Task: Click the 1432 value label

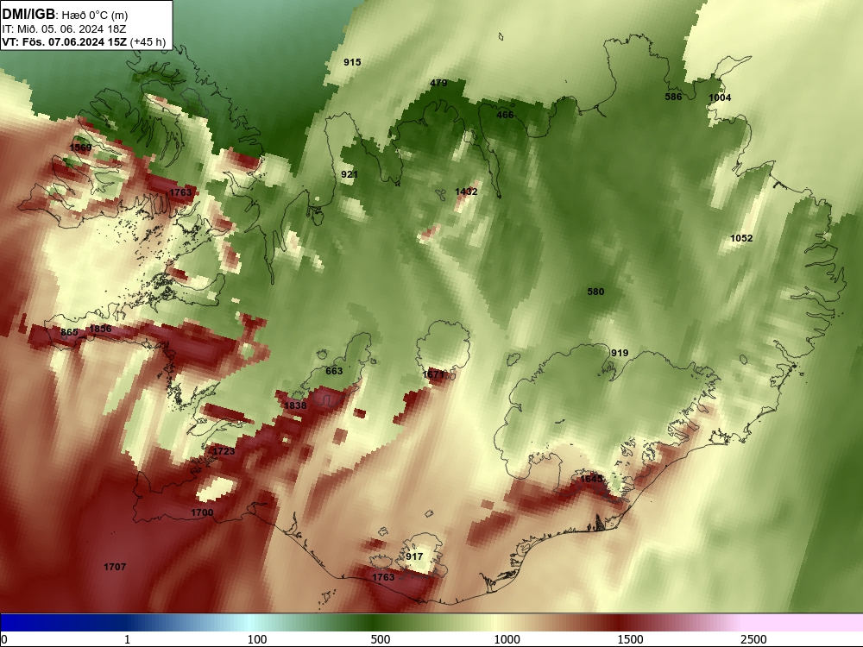Action: 466,192
